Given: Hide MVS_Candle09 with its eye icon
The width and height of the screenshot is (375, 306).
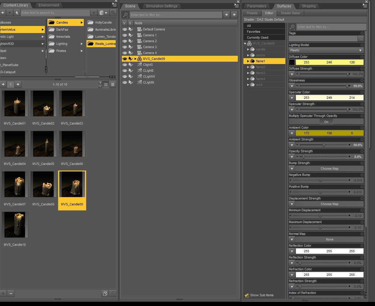Looking at the screenshot, I should click(x=125, y=59).
